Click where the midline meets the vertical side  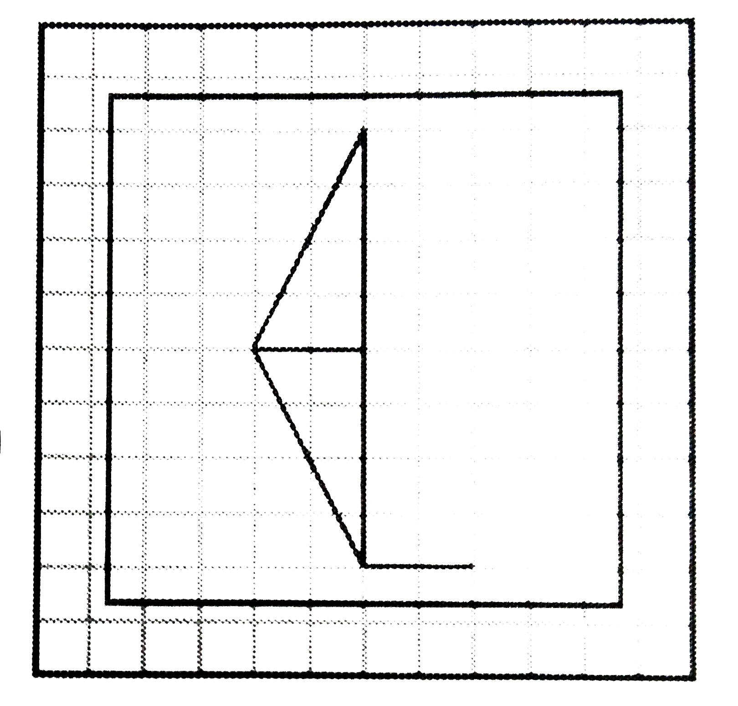tap(364, 350)
